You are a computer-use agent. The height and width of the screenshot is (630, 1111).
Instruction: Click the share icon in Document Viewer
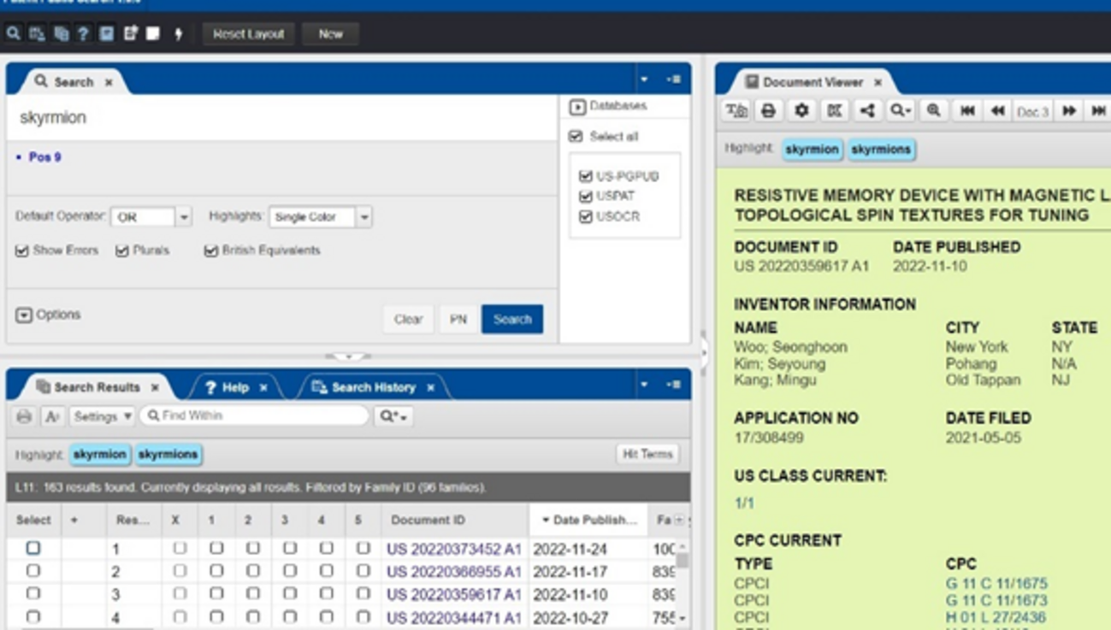coord(867,111)
